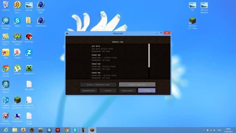Open the Acer Backup Manager shortcut
The height and width of the screenshot is (133, 236).
tap(6, 23)
